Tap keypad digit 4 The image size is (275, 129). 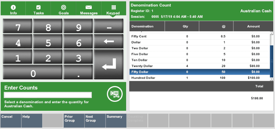(x=18, y=41)
